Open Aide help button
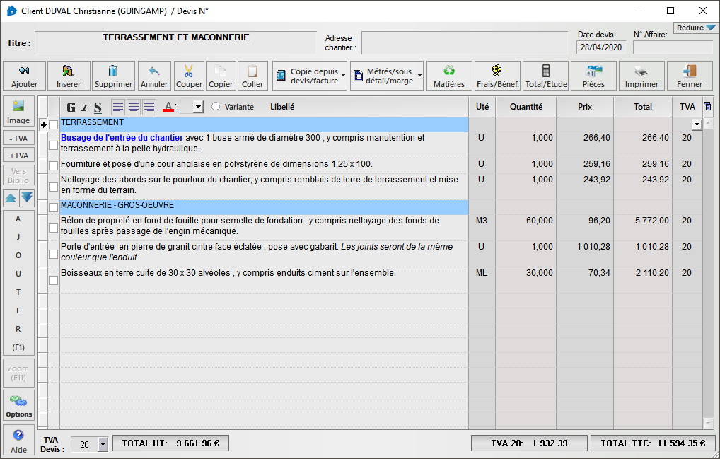 pyautogui.click(x=19, y=441)
